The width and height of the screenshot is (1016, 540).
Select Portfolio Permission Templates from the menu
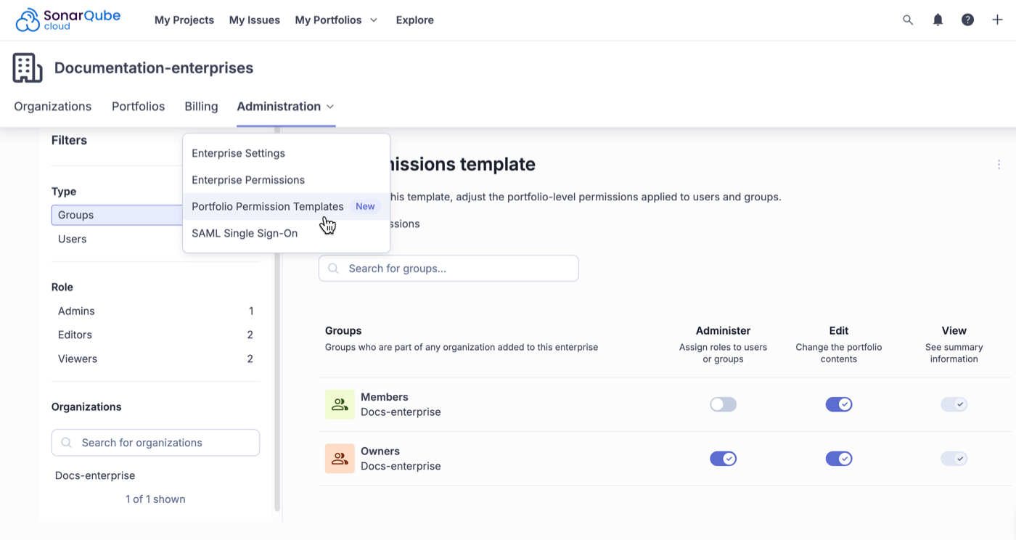click(267, 206)
